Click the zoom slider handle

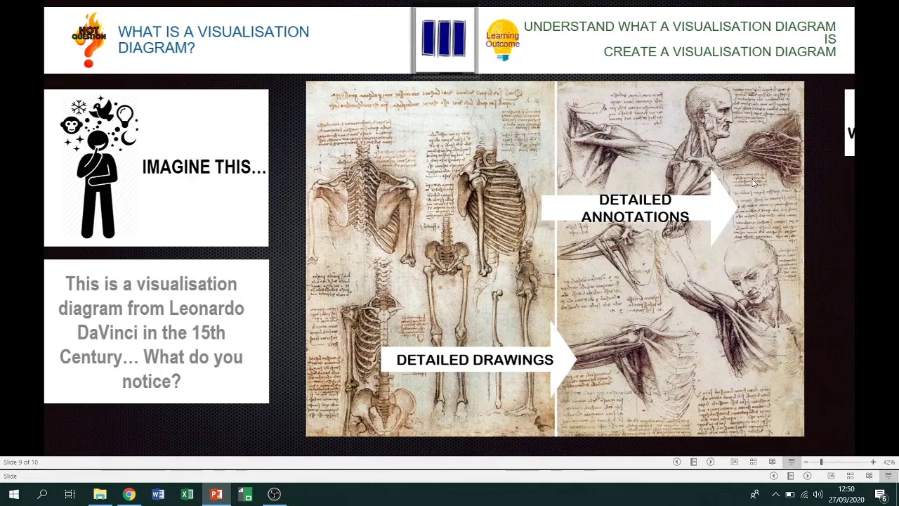click(821, 462)
